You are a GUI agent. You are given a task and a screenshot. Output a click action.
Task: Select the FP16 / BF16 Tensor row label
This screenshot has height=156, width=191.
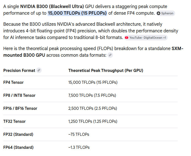click(20, 108)
